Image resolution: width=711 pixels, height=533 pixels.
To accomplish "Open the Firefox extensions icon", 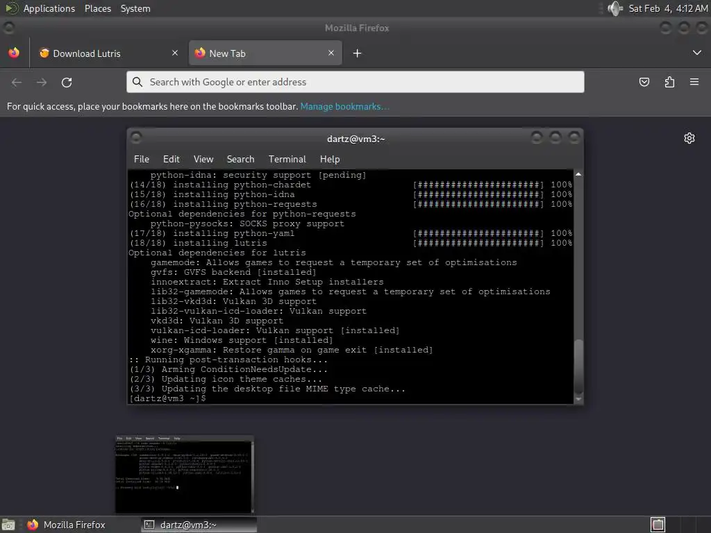I will pyautogui.click(x=669, y=82).
